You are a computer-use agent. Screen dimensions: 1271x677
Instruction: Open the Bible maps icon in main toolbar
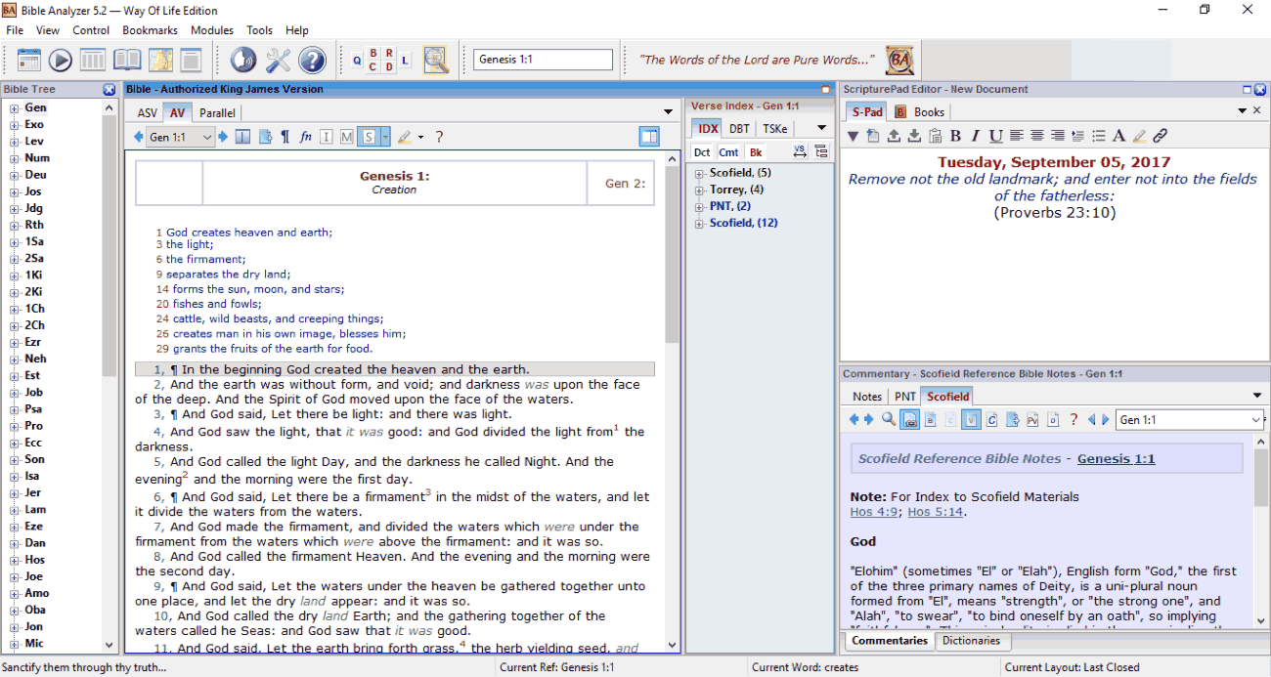pos(160,60)
